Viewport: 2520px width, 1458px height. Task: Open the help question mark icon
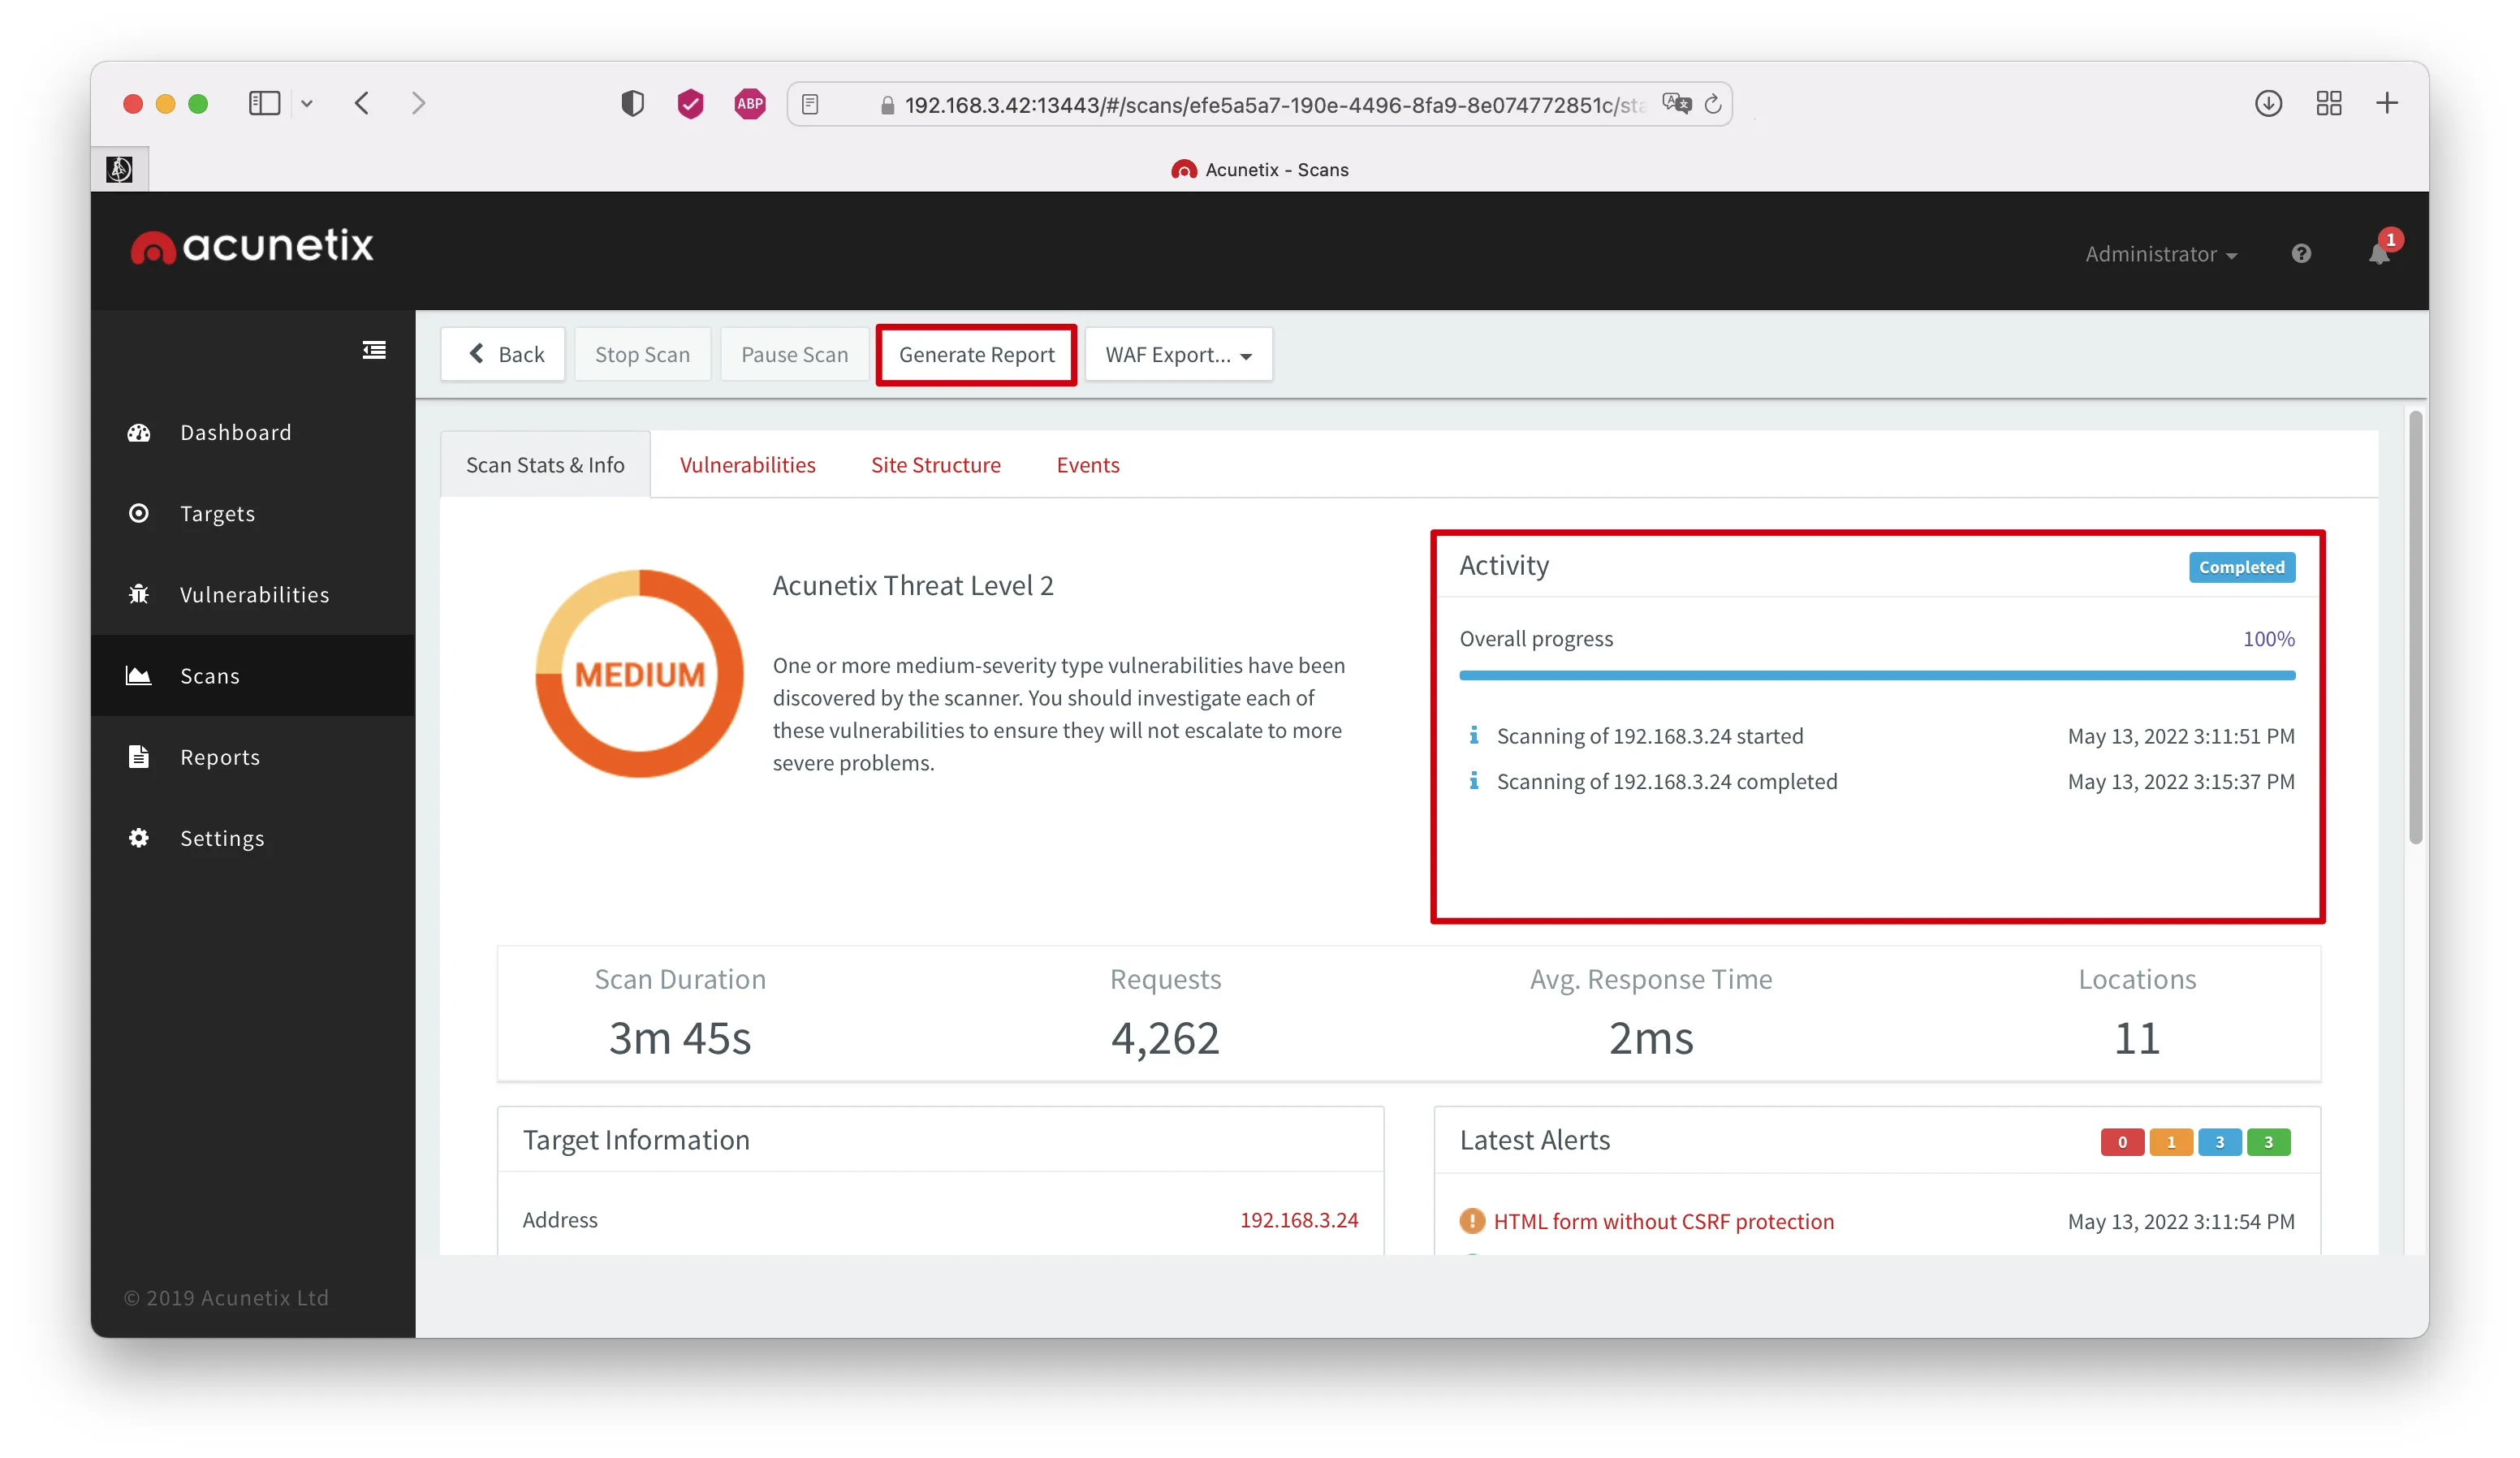click(x=2301, y=254)
